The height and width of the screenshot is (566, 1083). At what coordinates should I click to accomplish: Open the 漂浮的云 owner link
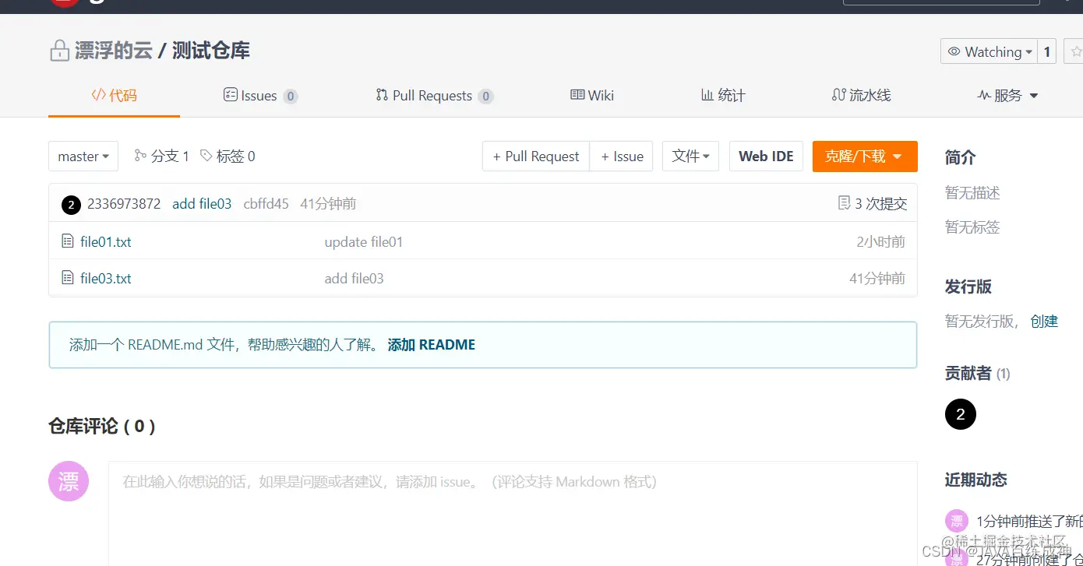pyautogui.click(x=113, y=51)
